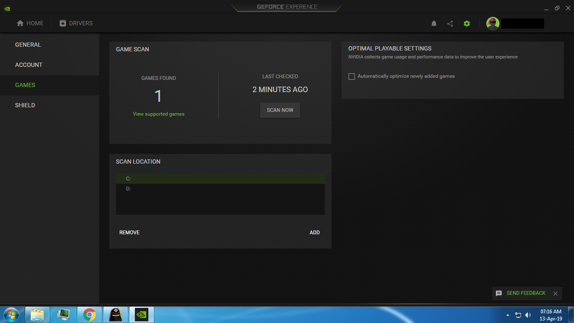Select GENERAL in the sidebar
Image resolution: width=574 pixels, height=323 pixels.
28,45
